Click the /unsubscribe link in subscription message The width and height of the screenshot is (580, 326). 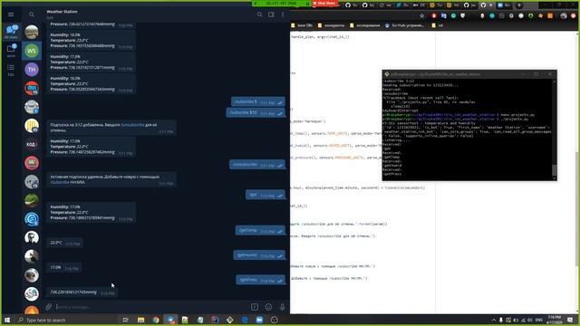click(x=132, y=125)
